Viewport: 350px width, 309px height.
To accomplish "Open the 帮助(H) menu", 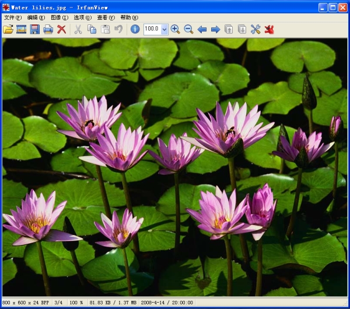I will [129, 17].
